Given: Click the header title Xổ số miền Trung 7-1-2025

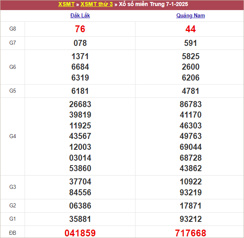Looking at the screenshot, I should coord(153,4).
